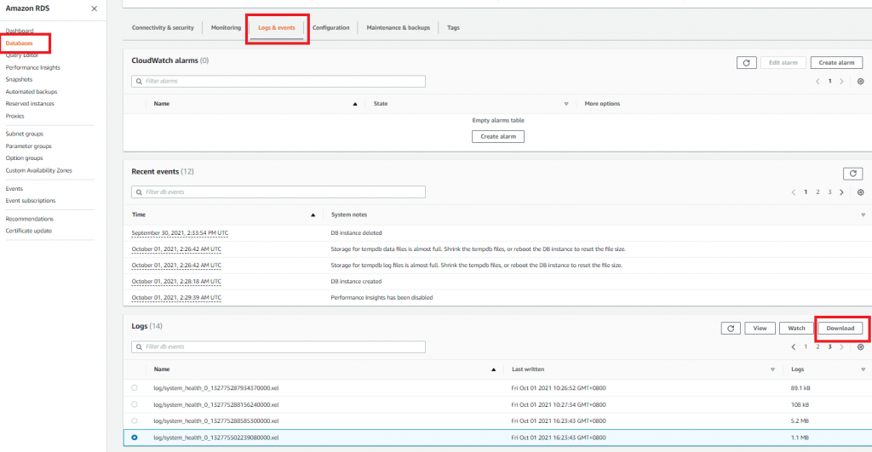Viewport: 872px width, 452px height.
Task: Click event time October 01, 2021, 2:28:18 AM UTC
Action: pyautogui.click(x=176, y=281)
